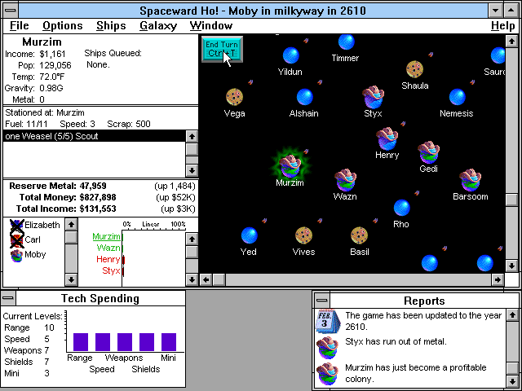Select the Vega planet
522x391 pixels.
(x=234, y=97)
